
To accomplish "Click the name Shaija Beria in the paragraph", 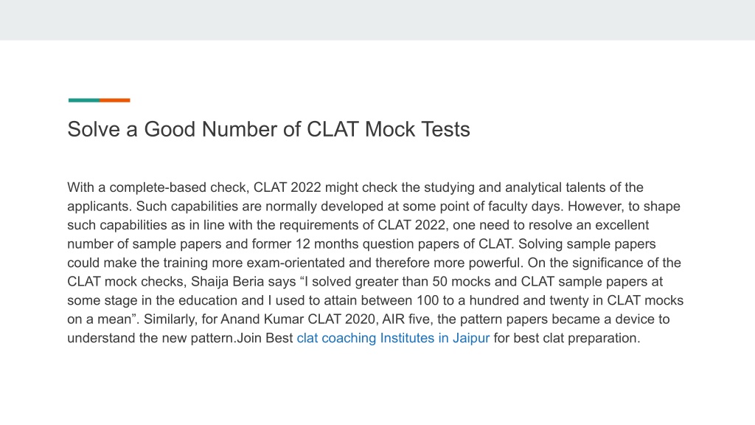I will 227,282.
